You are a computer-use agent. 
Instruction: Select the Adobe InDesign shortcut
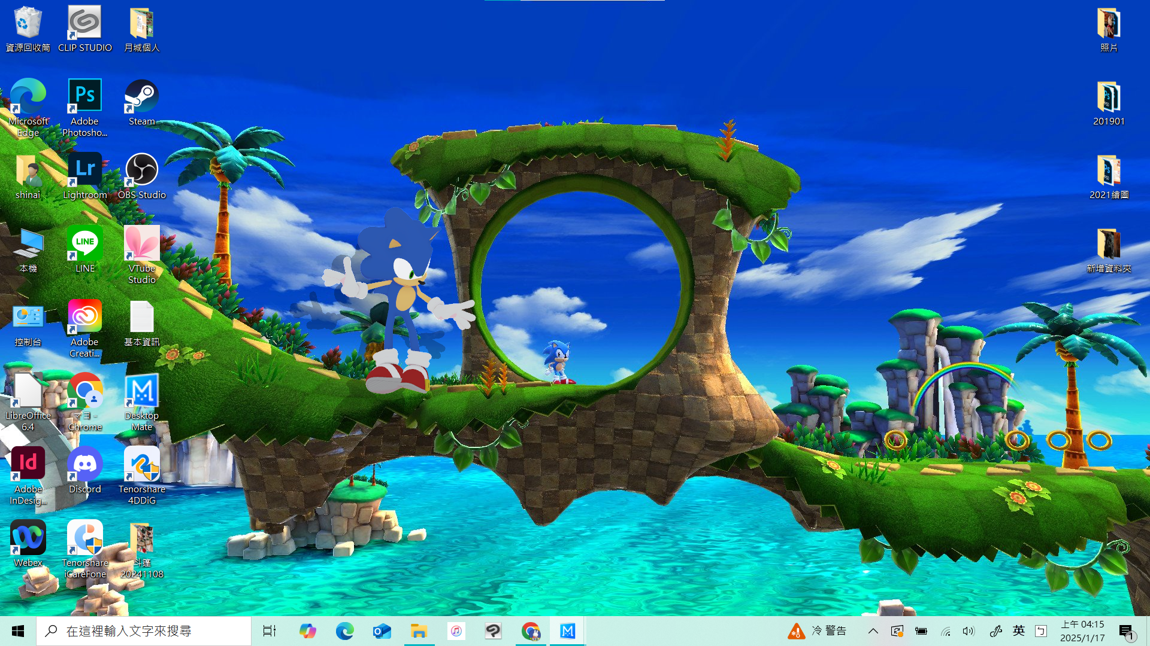(x=28, y=476)
